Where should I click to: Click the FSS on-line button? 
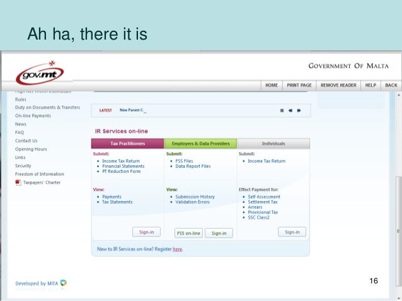[188, 233]
